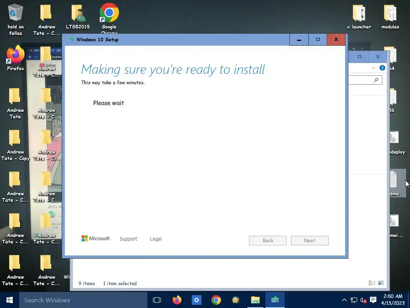Select the 'modules' folder on desktop
Image resolution: width=410 pixels, height=308 pixels.
(x=390, y=16)
